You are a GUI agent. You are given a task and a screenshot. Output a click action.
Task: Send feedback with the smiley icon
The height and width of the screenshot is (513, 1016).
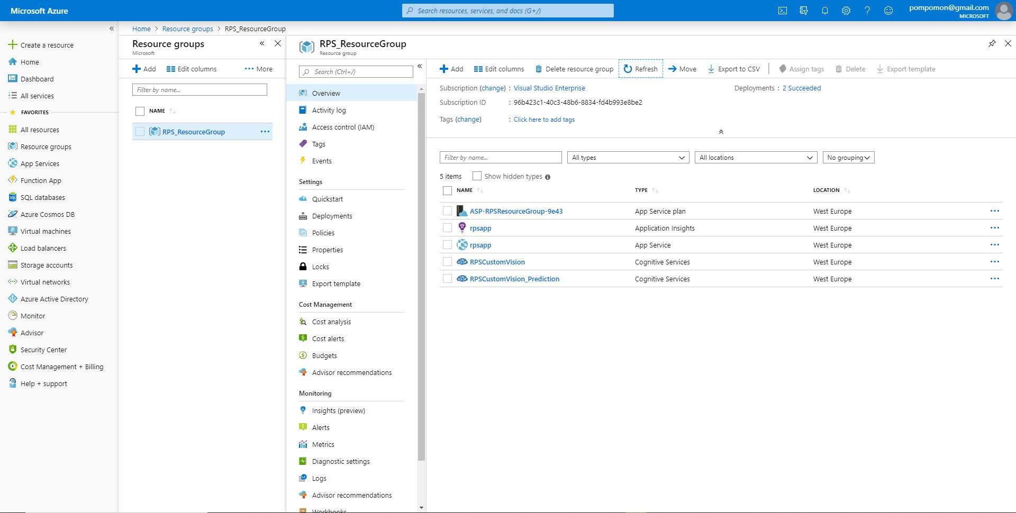(x=888, y=11)
